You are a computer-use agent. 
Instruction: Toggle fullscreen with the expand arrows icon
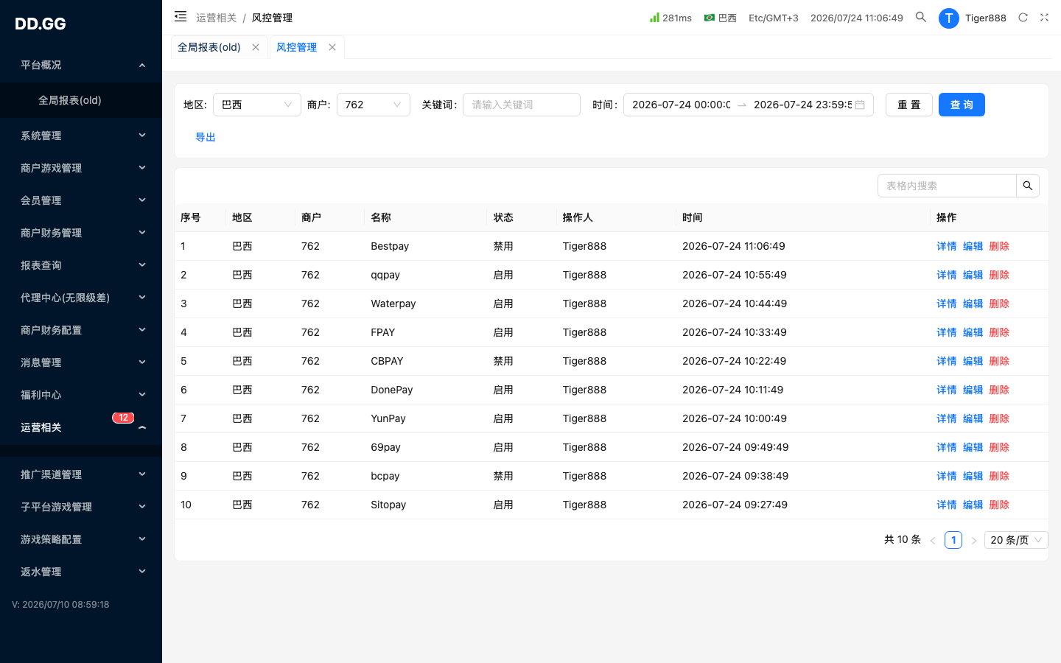(1044, 17)
